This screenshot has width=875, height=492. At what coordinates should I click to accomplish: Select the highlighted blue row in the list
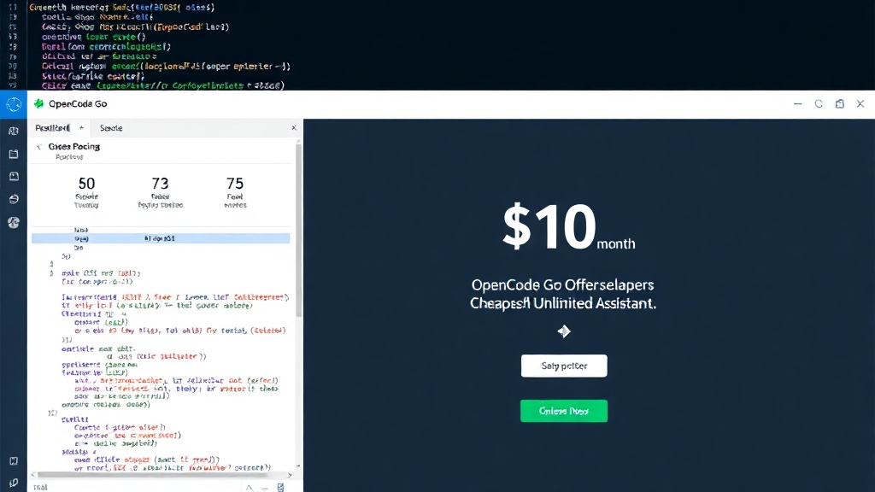(x=161, y=238)
